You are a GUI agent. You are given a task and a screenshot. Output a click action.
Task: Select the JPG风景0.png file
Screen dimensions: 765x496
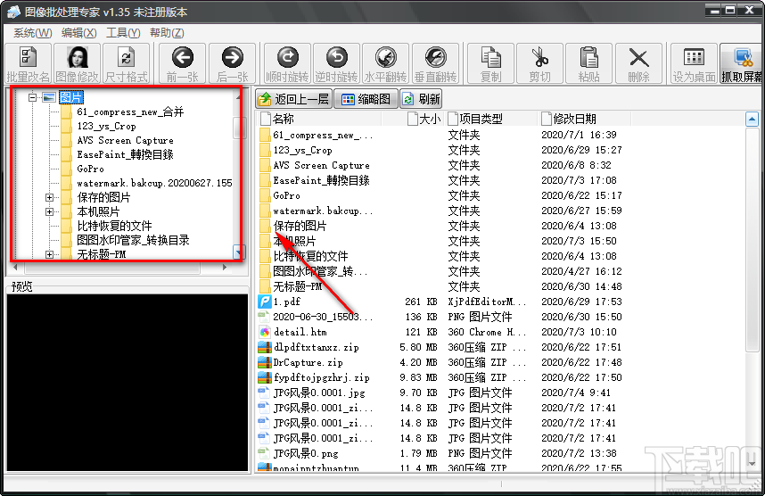306,453
